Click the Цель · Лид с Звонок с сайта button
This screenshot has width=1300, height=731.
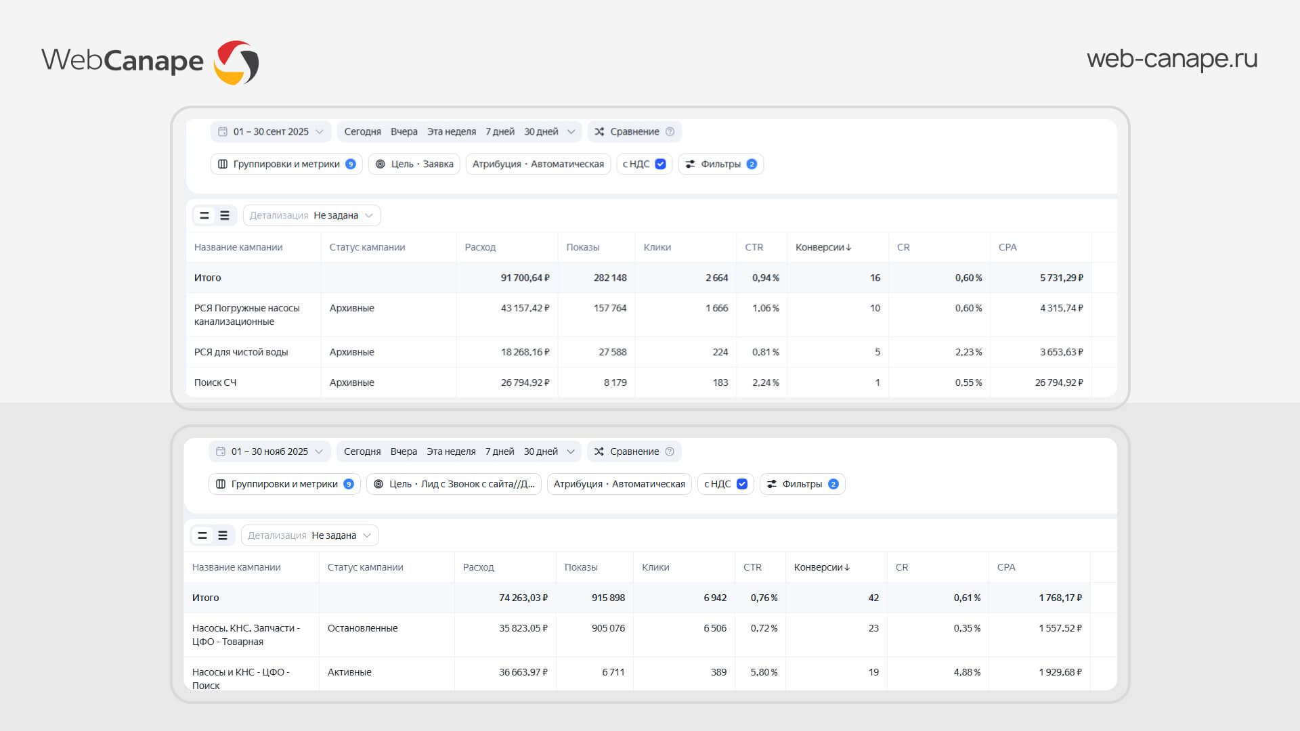coord(454,484)
